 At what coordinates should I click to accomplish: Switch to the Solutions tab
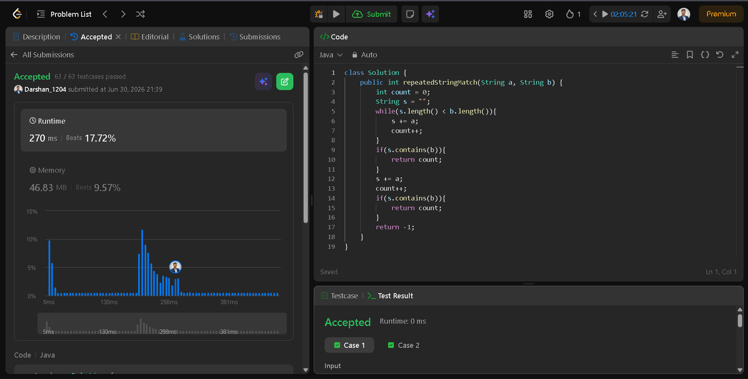coord(200,37)
